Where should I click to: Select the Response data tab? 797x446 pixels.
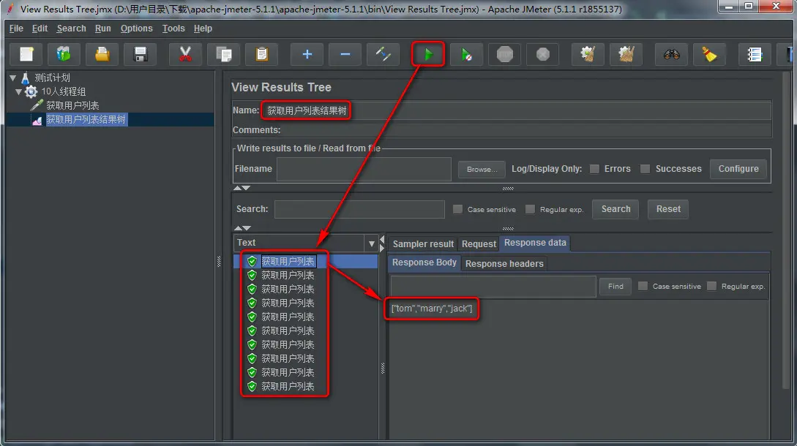coord(535,243)
